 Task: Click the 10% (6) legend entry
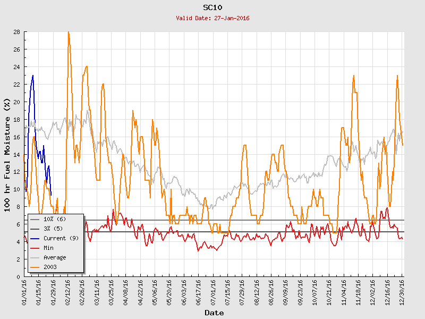coord(54,219)
